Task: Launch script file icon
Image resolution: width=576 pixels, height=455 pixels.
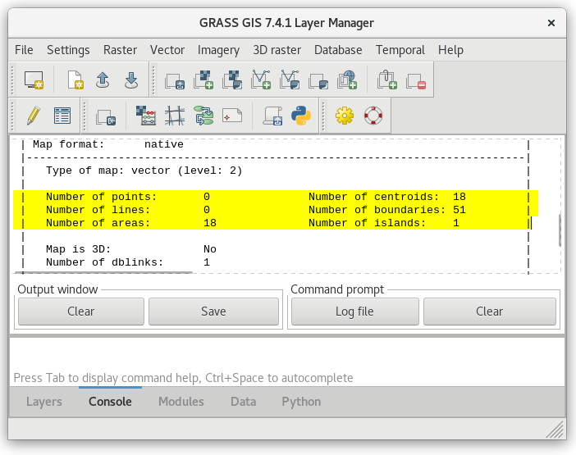Action: click(x=272, y=116)
